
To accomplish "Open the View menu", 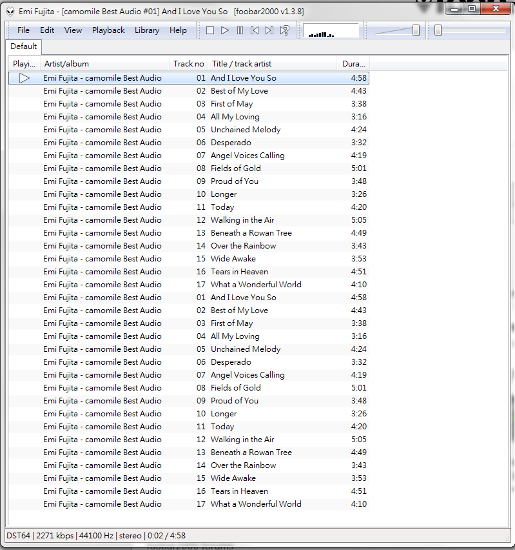I will pos(73,30).
